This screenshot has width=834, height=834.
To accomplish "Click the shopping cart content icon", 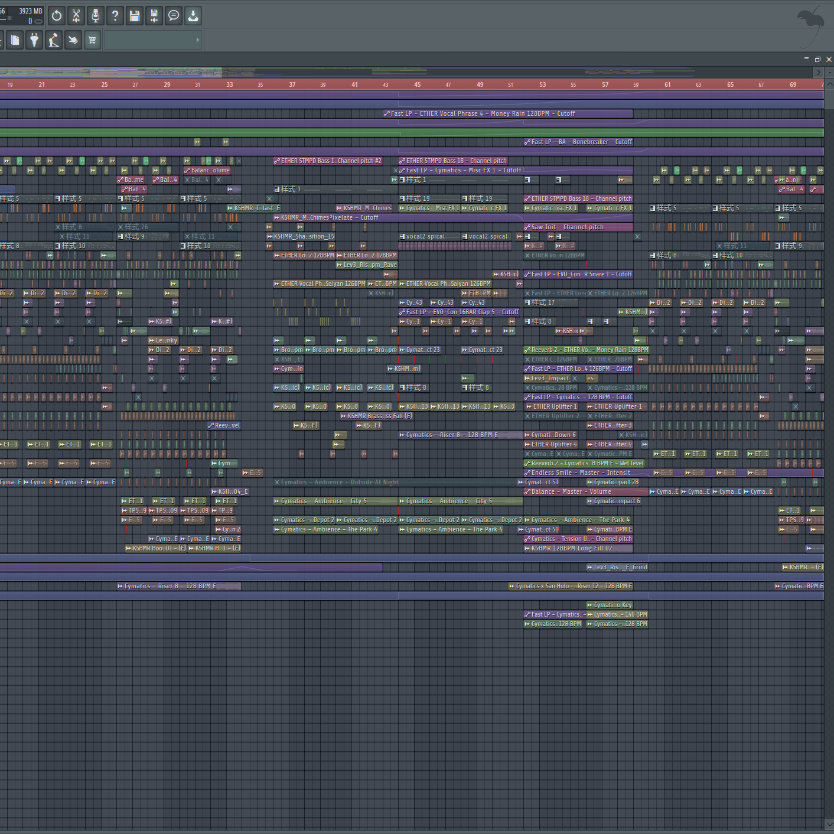I will (92, 40).
